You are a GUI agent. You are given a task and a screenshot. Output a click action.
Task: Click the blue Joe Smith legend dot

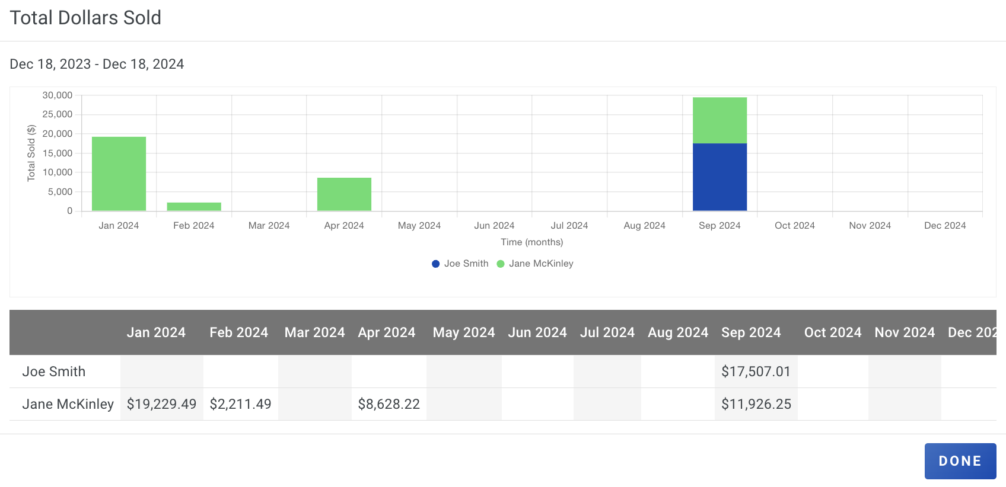pyautogui.click(x=436, y=264)
